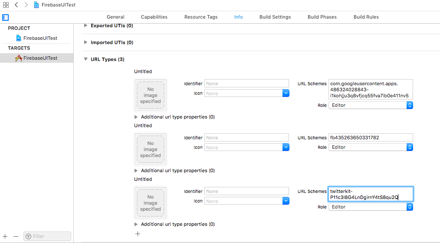
Task: Select the FirebaseUITest target
Action: [40, 58]
